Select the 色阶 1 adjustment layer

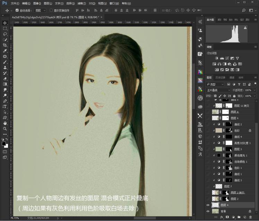coord(238,167)
